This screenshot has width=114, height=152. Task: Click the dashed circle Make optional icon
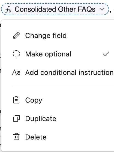pos(16,54)
